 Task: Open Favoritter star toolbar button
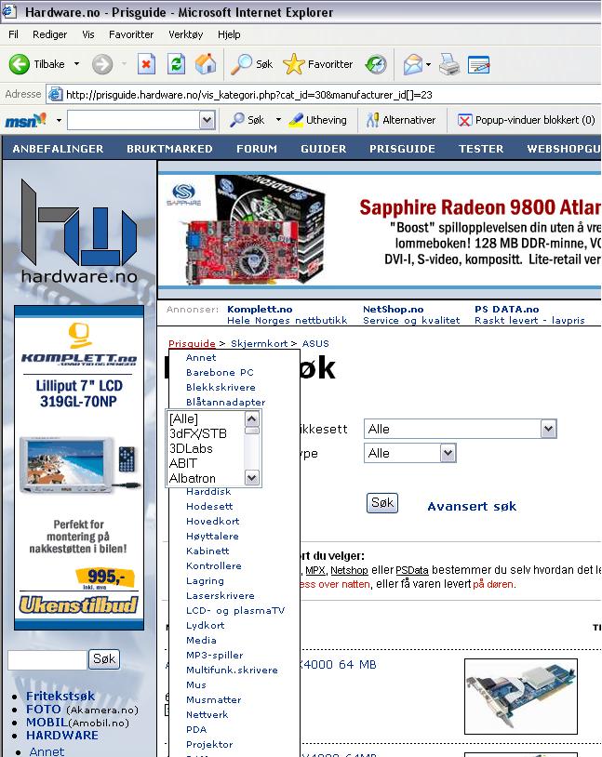tap(317, 64)
